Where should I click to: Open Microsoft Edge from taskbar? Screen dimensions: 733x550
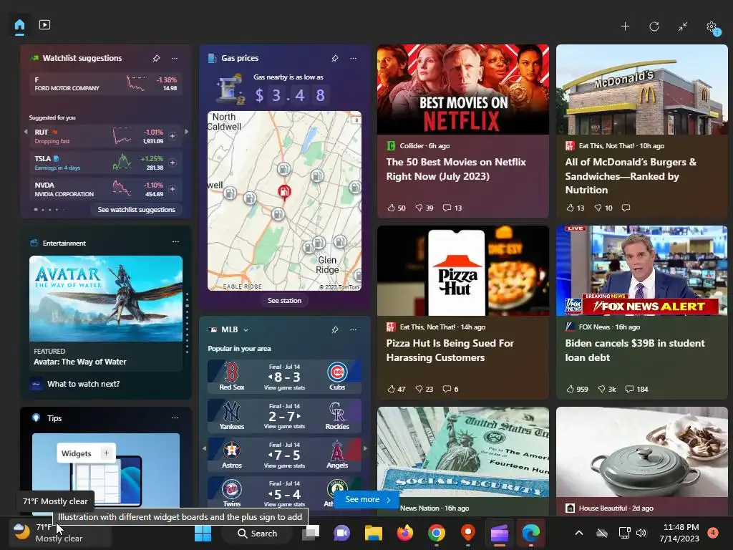pos(531,533)
